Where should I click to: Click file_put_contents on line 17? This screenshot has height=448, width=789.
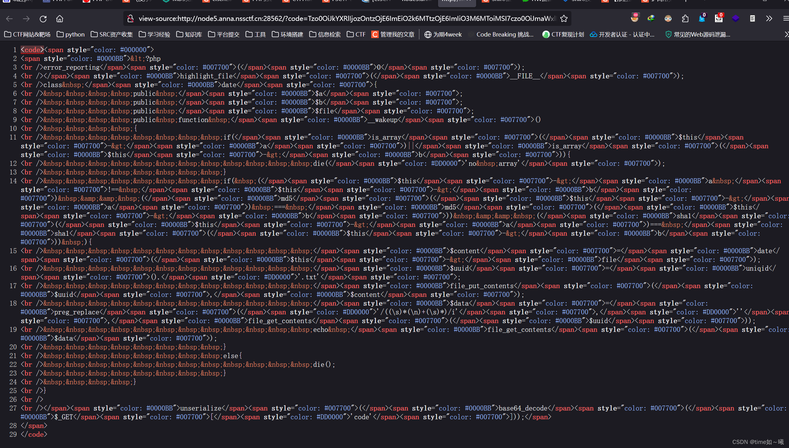tap(482, 286)
